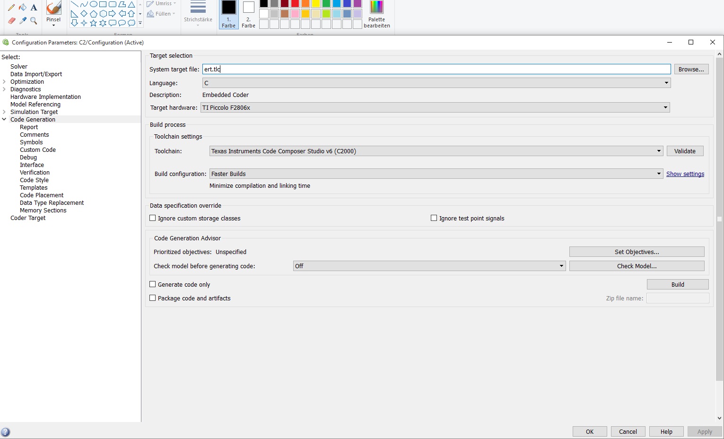Select the eraser tool
The width and height of the screenshot is (724, 439).
[11, 20]
